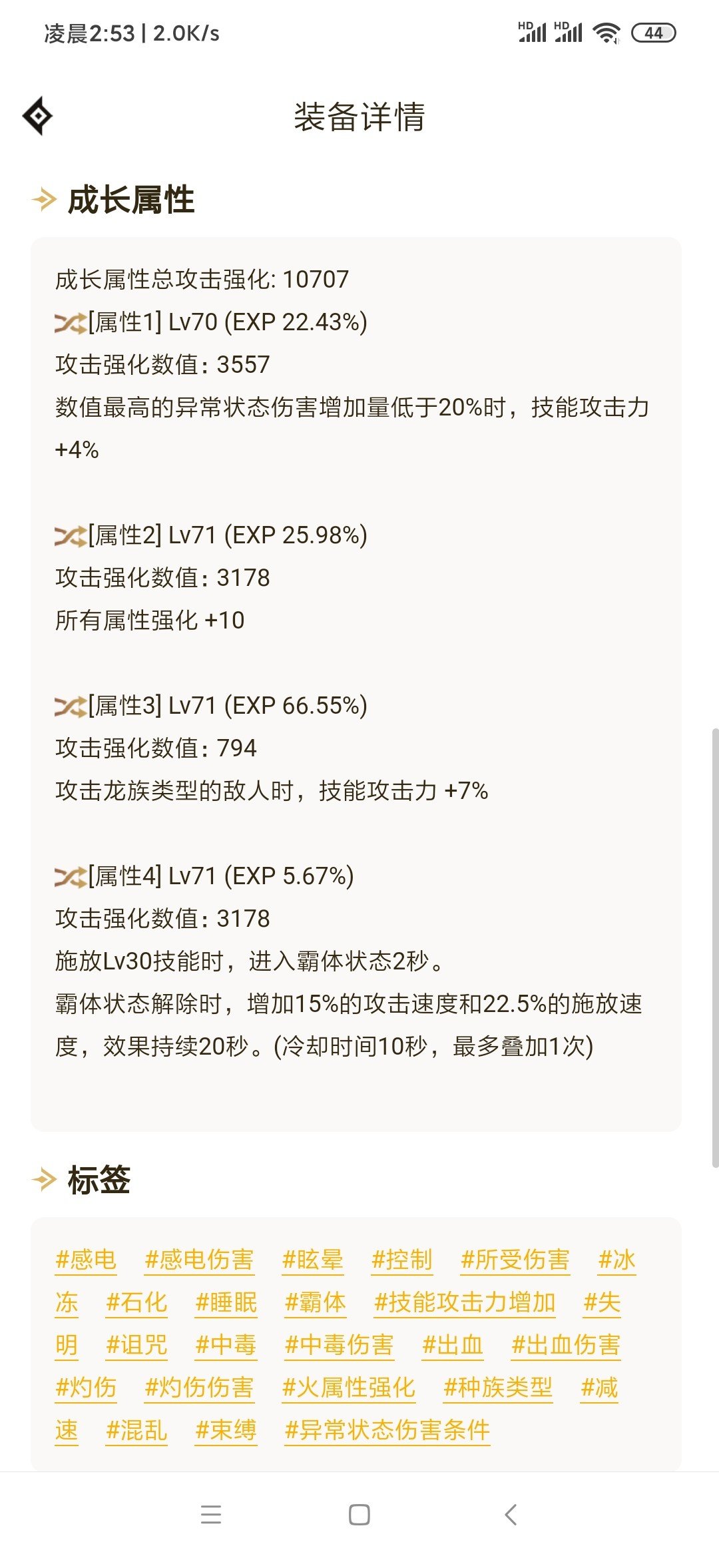Viewport: 719px width, 1558px height.
Task: Select the #火属性强化 tag
Action: (349, 1388)
